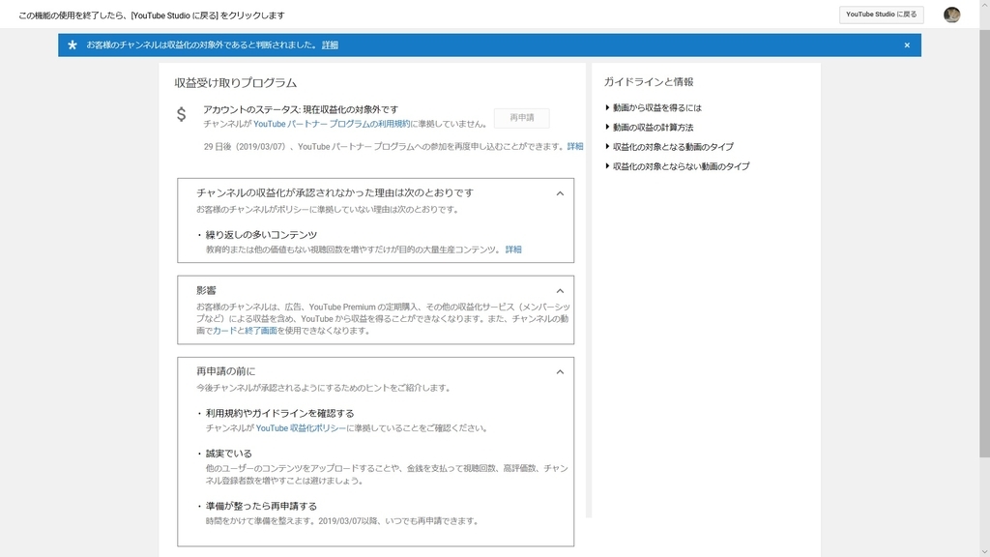Collapse the 影響 section
Viewport: 990px width, 557px height.
[x=560, y=291]
